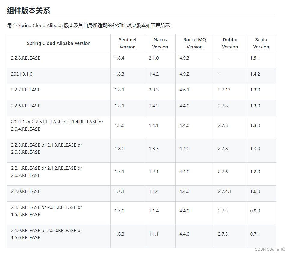Click Sentinel 1.8.0 in 2021.1 row
The image size is (290, 254).
(119, 125)
